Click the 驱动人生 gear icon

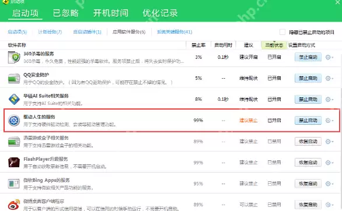coord(14,121)
